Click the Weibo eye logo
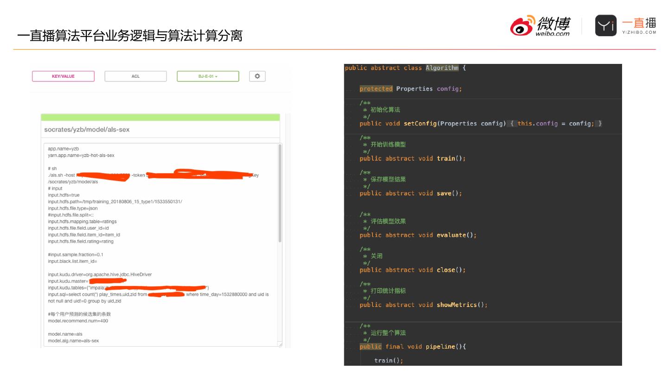 (x=522, y=27)
